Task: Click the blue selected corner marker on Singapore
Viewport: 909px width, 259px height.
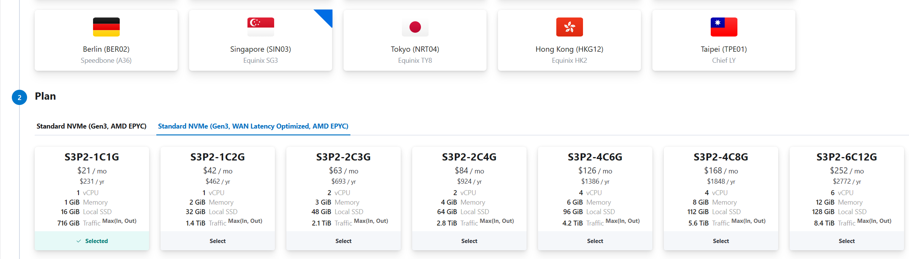Action: click(x=326, y=16)
